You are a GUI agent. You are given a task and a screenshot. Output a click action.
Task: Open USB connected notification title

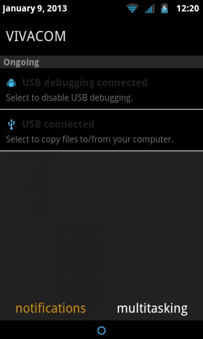click(x=58, y=124)
